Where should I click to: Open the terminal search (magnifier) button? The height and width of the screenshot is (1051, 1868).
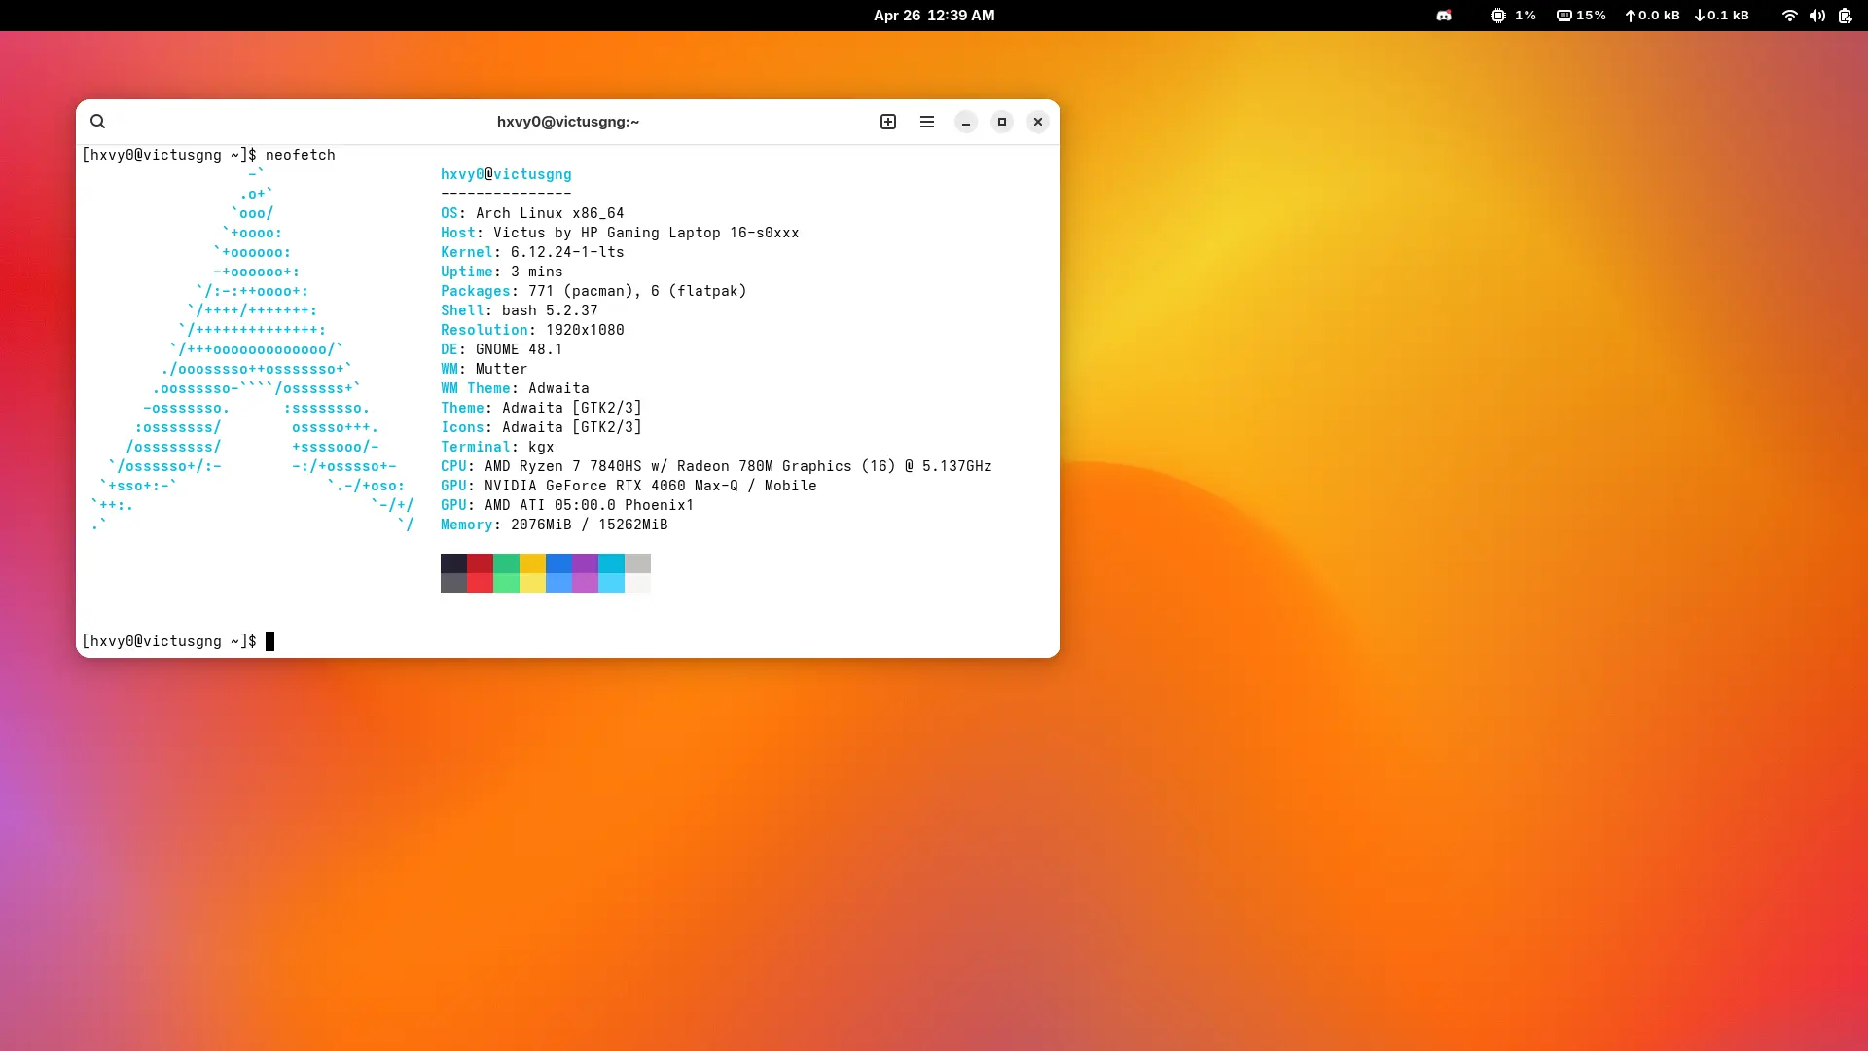tap(97, 122)
